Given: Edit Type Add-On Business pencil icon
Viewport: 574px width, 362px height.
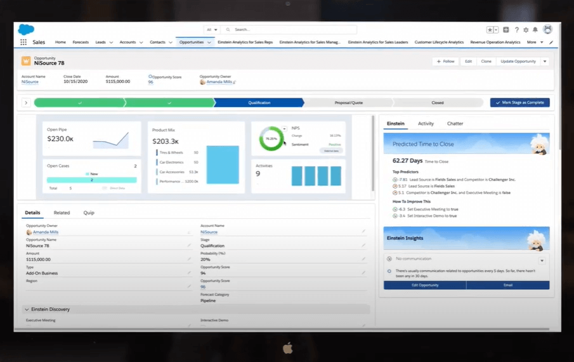Looking at the screenshot, I should point(189,273).
